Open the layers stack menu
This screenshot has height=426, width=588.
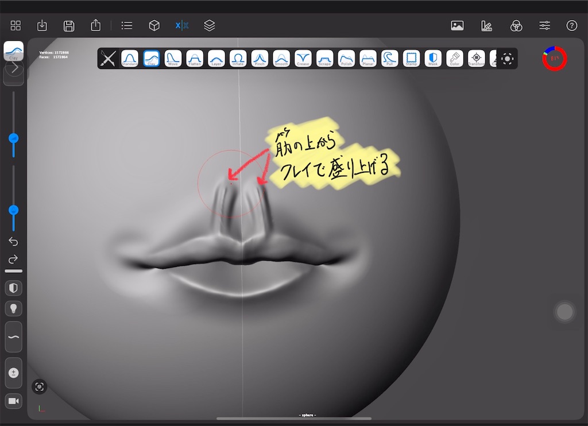pos(209,25)
